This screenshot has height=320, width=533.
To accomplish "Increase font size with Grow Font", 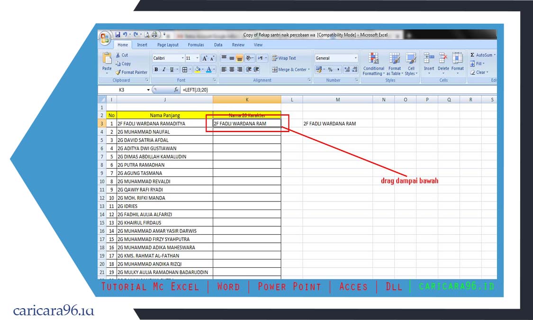I will point(205,58).
